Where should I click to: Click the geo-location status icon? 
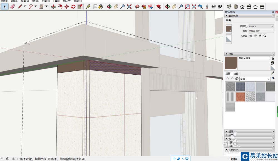[2, 159]
